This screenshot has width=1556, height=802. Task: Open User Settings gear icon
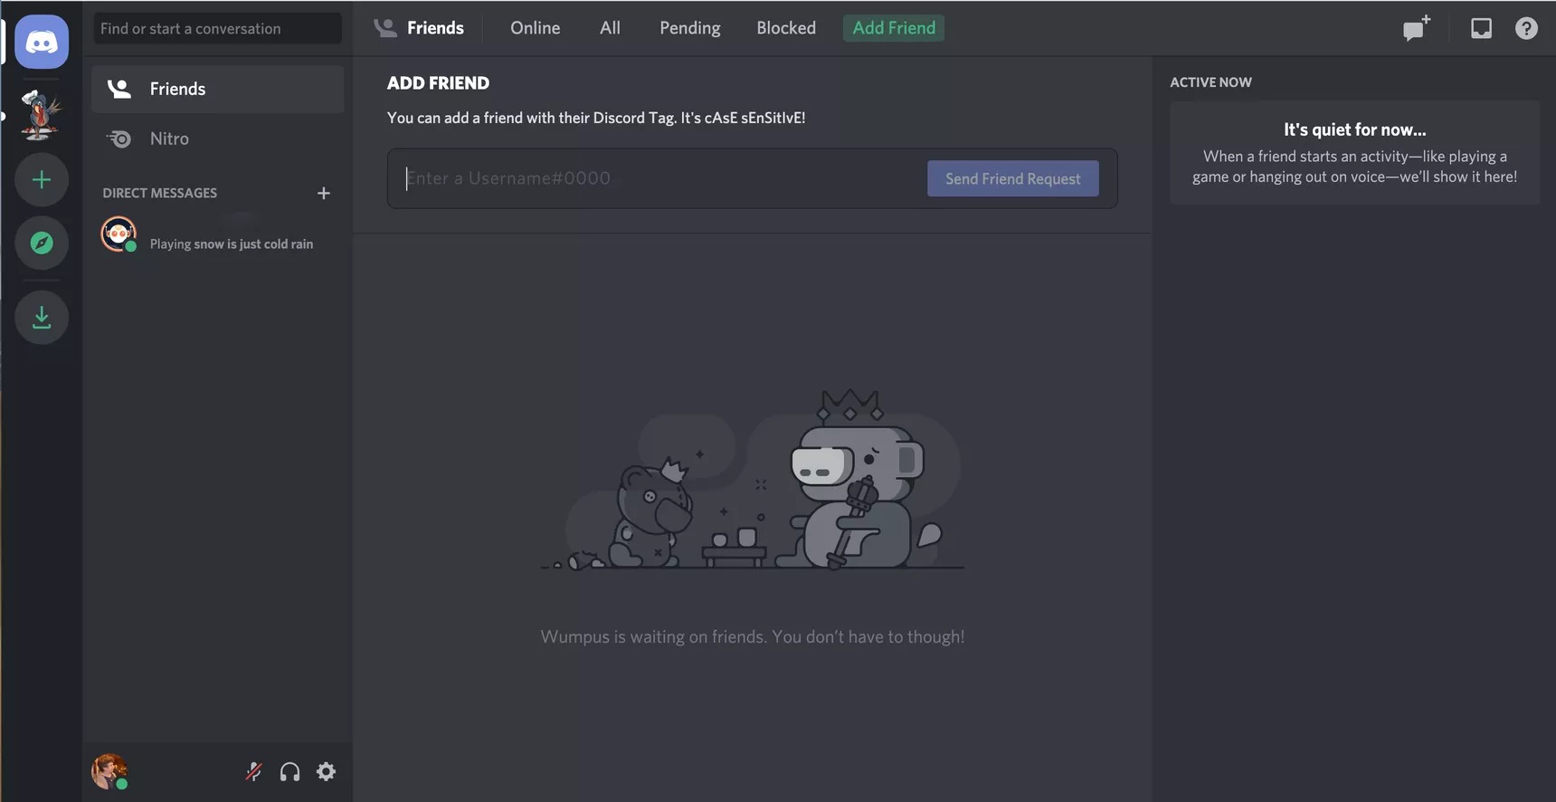tap(326, 771)
